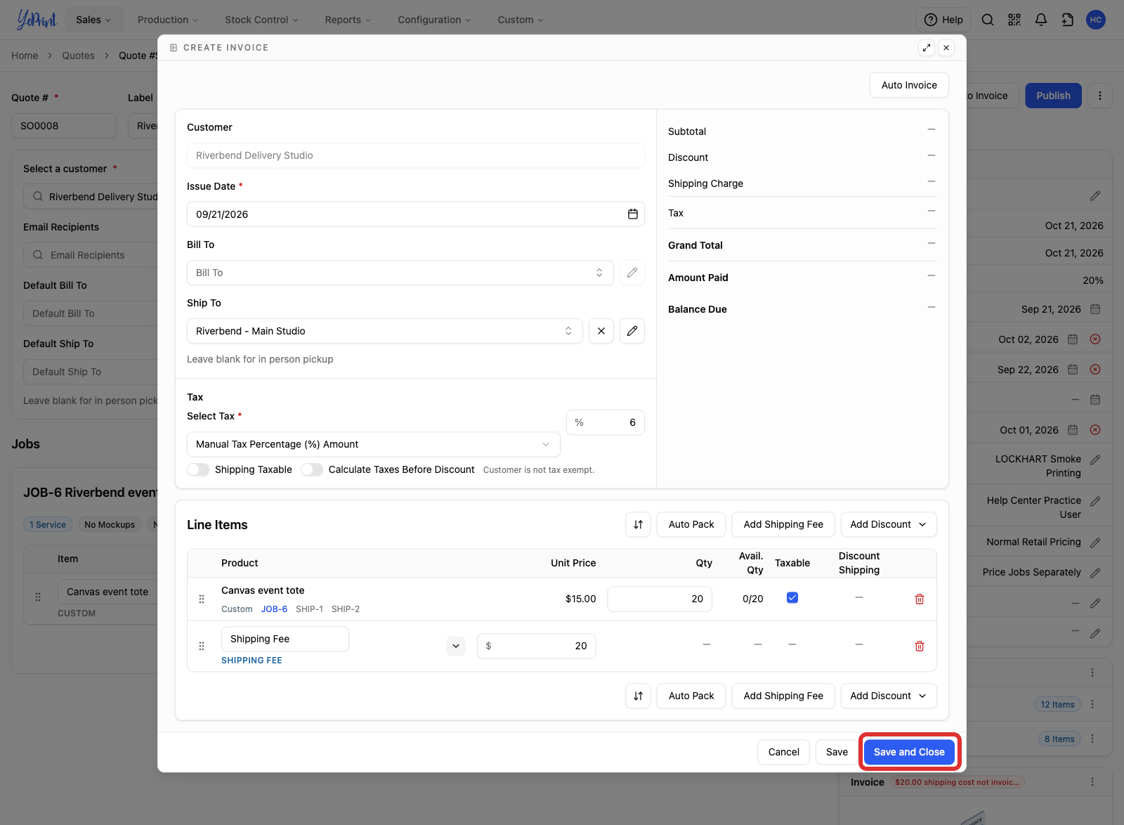Image resolution: width=1124 pixels, height=825 pixels.
Task: Open the Shipping Fee type chevron dropdown
Action: click(456, 646)
